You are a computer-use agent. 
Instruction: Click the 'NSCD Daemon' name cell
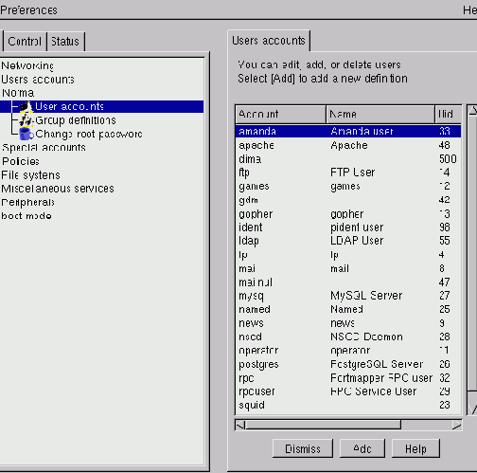pos(366,337)
